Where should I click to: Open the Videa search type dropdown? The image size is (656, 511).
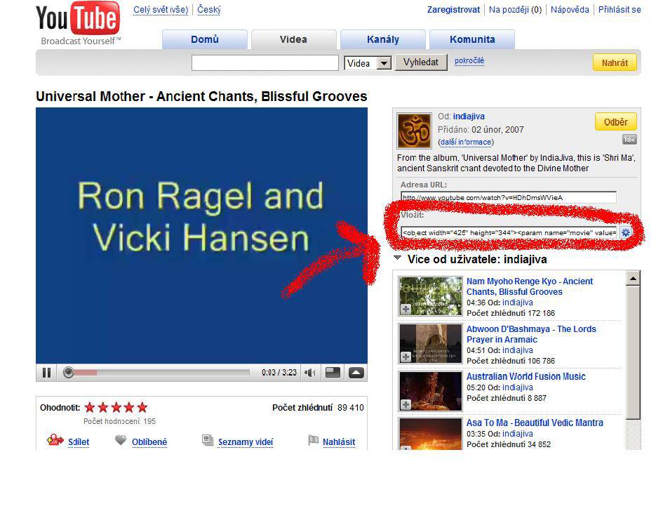[x=383, y=63]
